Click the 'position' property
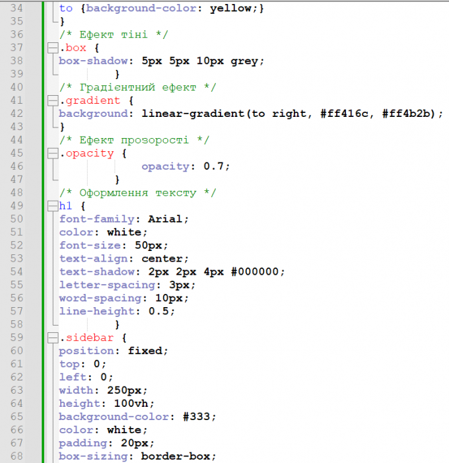 pos(86,351)
